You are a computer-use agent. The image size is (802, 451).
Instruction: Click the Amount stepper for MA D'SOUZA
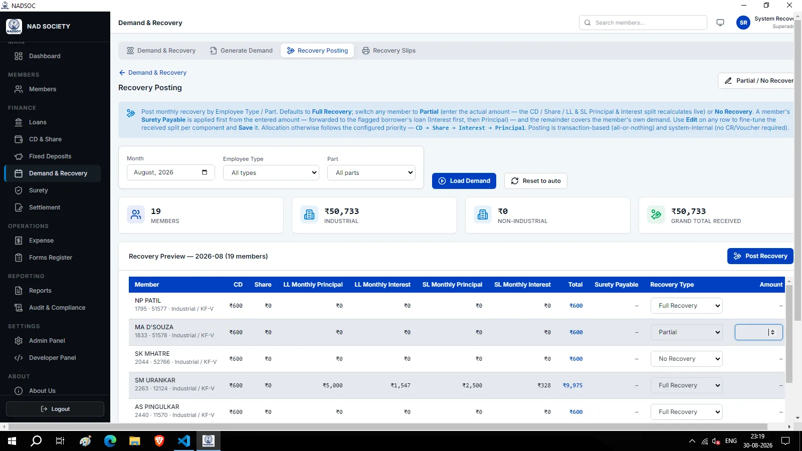click(x=772, y=332)
